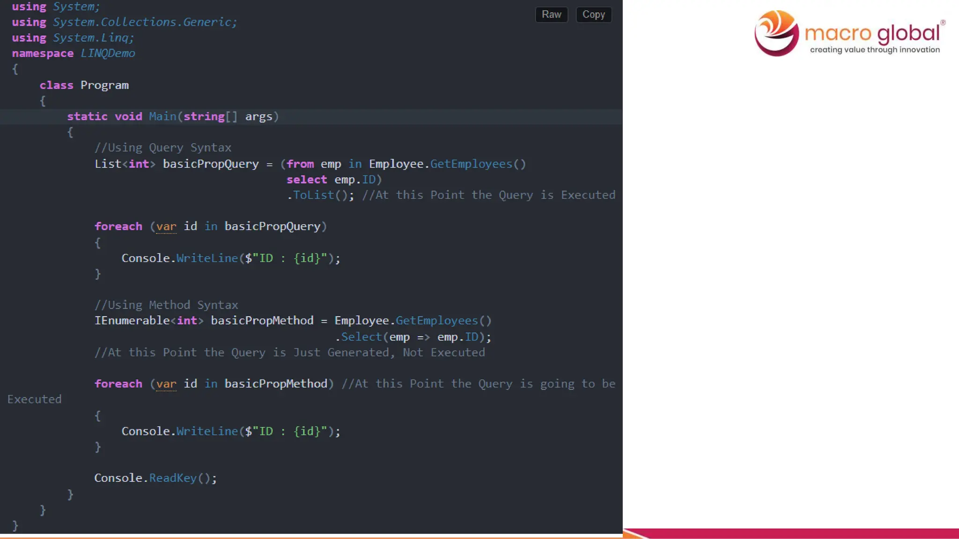Image resolution: width=959 pixels, height=539 pixels.
Task: Click 'System.Linq;' in using line
Action: pyautogui.click(x=94, y=38)
